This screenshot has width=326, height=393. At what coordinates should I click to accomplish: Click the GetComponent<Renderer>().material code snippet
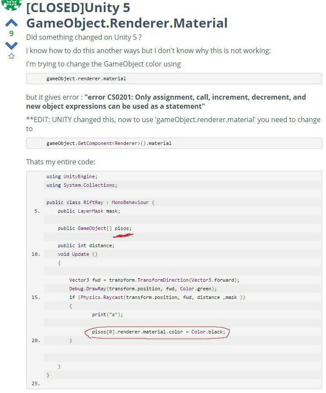(x=109, y=143)
